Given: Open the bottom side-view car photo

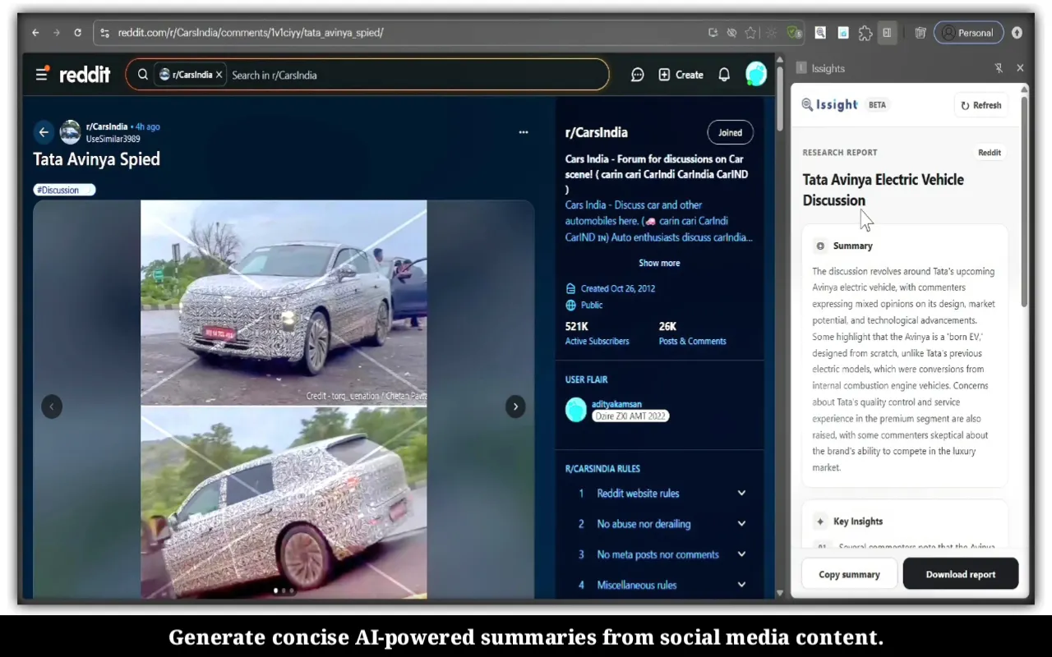Looking at the screenshot, I should pyautogui.click(x=284, y=503).
